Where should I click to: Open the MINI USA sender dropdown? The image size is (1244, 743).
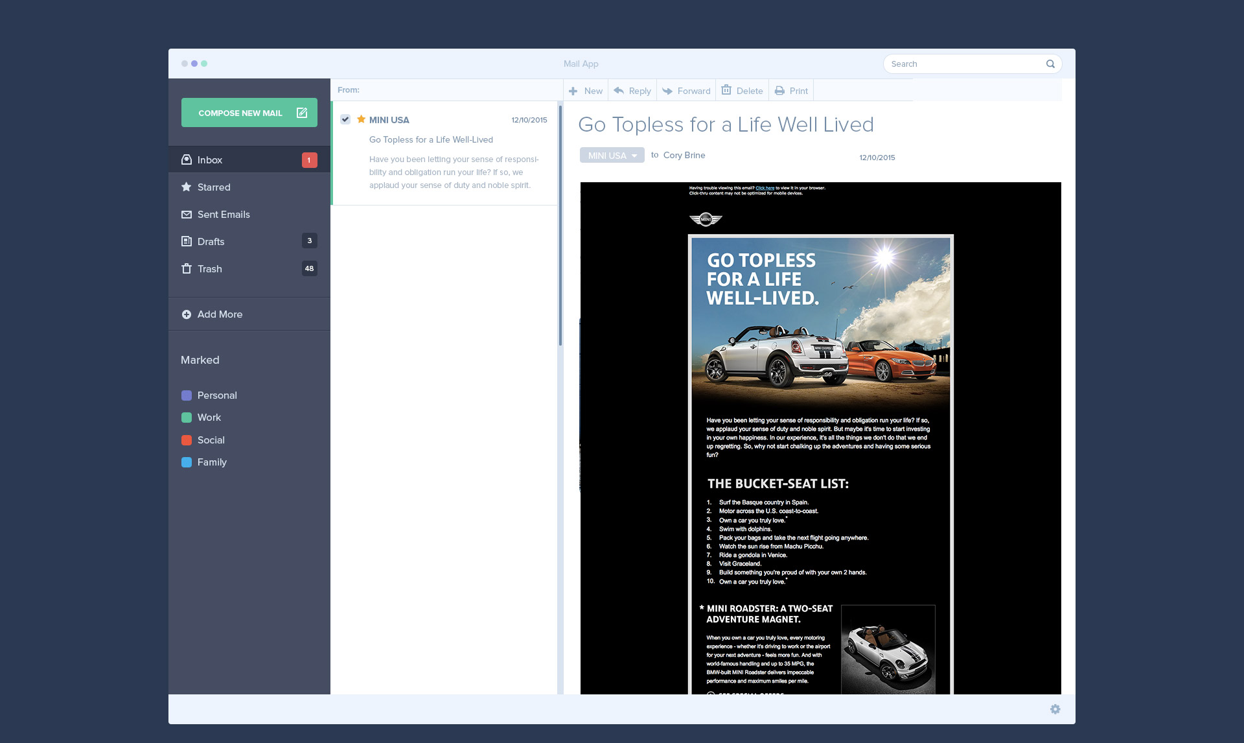point(612,156)
